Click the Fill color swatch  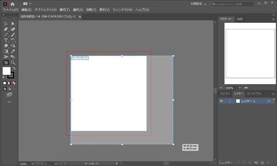click(6, 71)
